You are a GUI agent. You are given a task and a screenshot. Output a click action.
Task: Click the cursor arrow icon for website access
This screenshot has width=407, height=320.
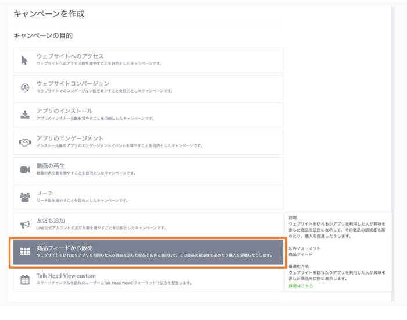coord(24,60)
